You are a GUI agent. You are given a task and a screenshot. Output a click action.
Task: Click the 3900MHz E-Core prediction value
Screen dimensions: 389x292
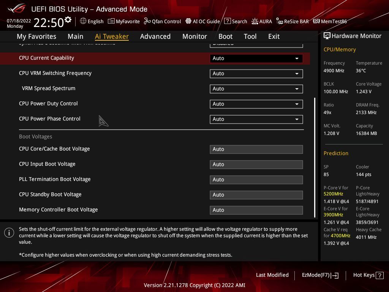tap(333, 215)
